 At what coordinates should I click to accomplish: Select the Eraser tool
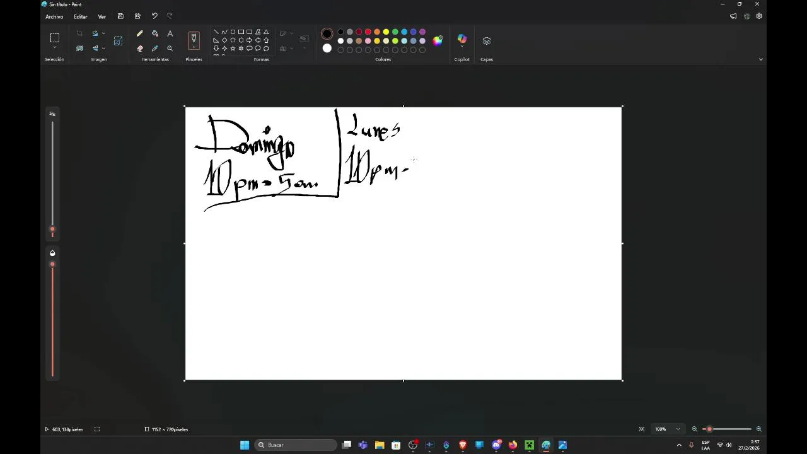140,48
